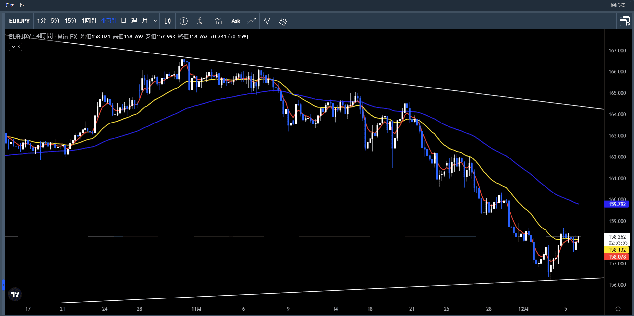This screenshot has height=316, width=634.
Task: Open chart settings gear icon
Action: (618, 309)
